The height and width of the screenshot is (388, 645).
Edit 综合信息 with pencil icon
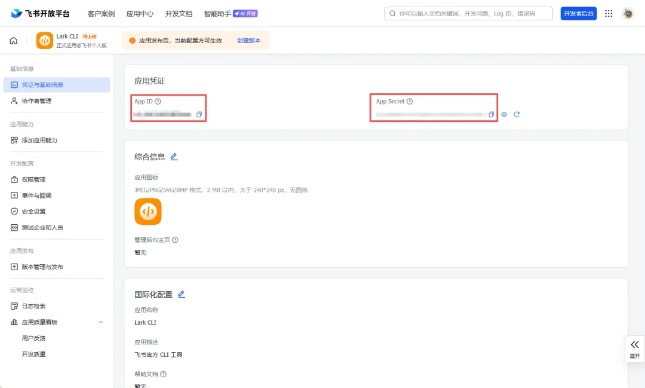click(174, 157)
